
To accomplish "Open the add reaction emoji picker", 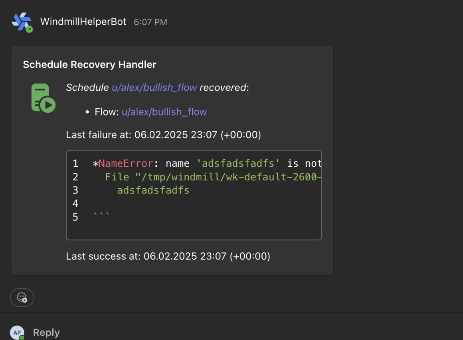I will (x=22, y=297).
